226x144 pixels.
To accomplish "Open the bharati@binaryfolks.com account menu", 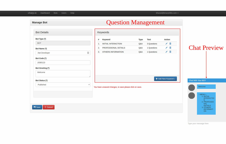I will point(167,13).
